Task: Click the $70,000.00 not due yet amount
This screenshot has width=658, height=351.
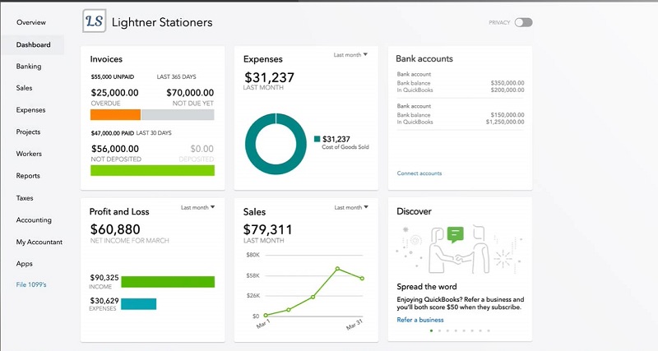Action: (x=190, y=93)
